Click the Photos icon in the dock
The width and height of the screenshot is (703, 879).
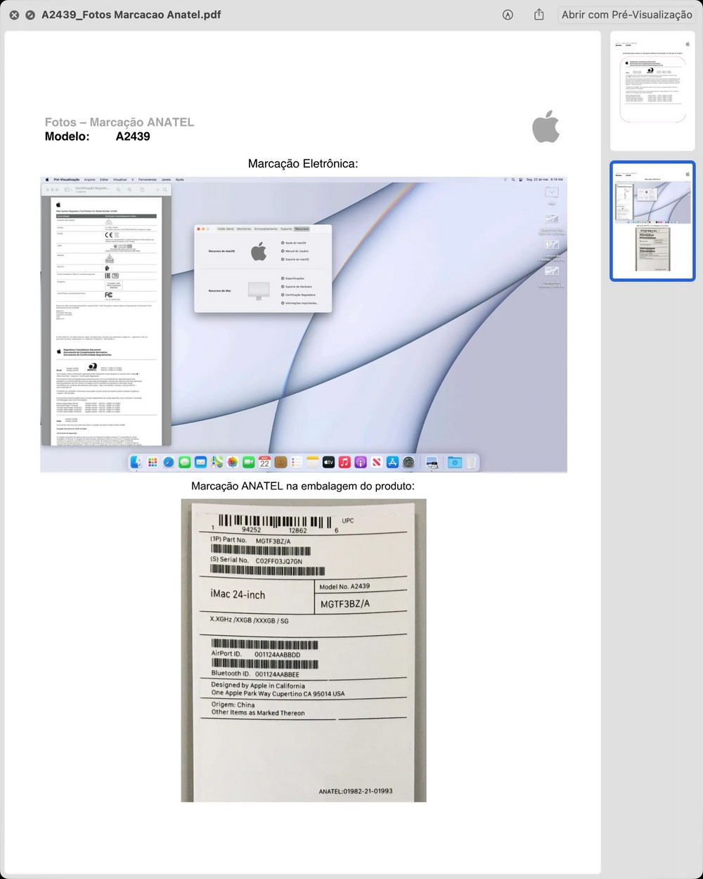pyautogui.click(x=233, y=462)
